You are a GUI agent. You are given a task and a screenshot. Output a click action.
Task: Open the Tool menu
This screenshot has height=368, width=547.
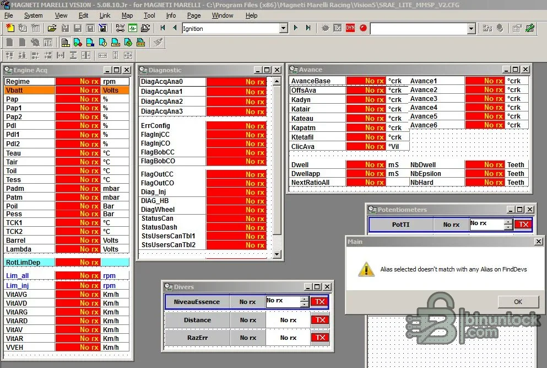pyautogui.click(x=149, y=15)
